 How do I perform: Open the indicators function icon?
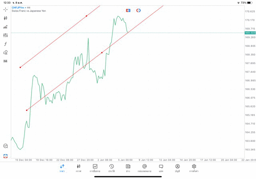[6, 44]
